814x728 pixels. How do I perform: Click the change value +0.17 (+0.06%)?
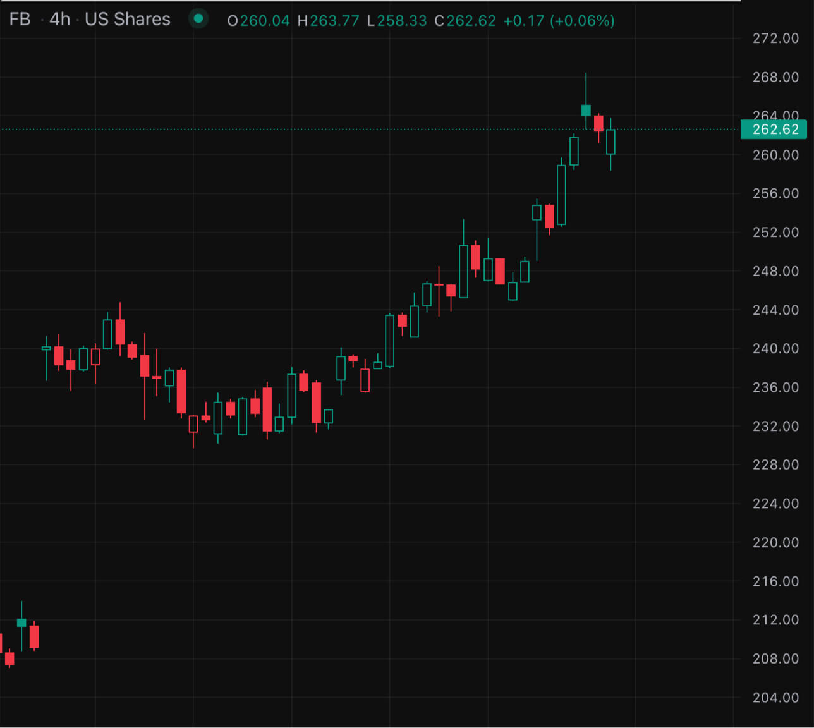[x=559, y=21]
